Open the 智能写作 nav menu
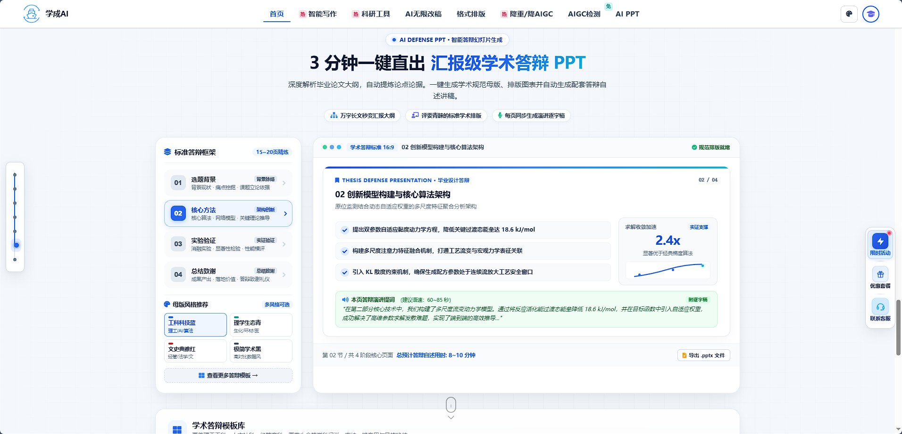Screen dimensions: 902x434 tap(318, 14)
